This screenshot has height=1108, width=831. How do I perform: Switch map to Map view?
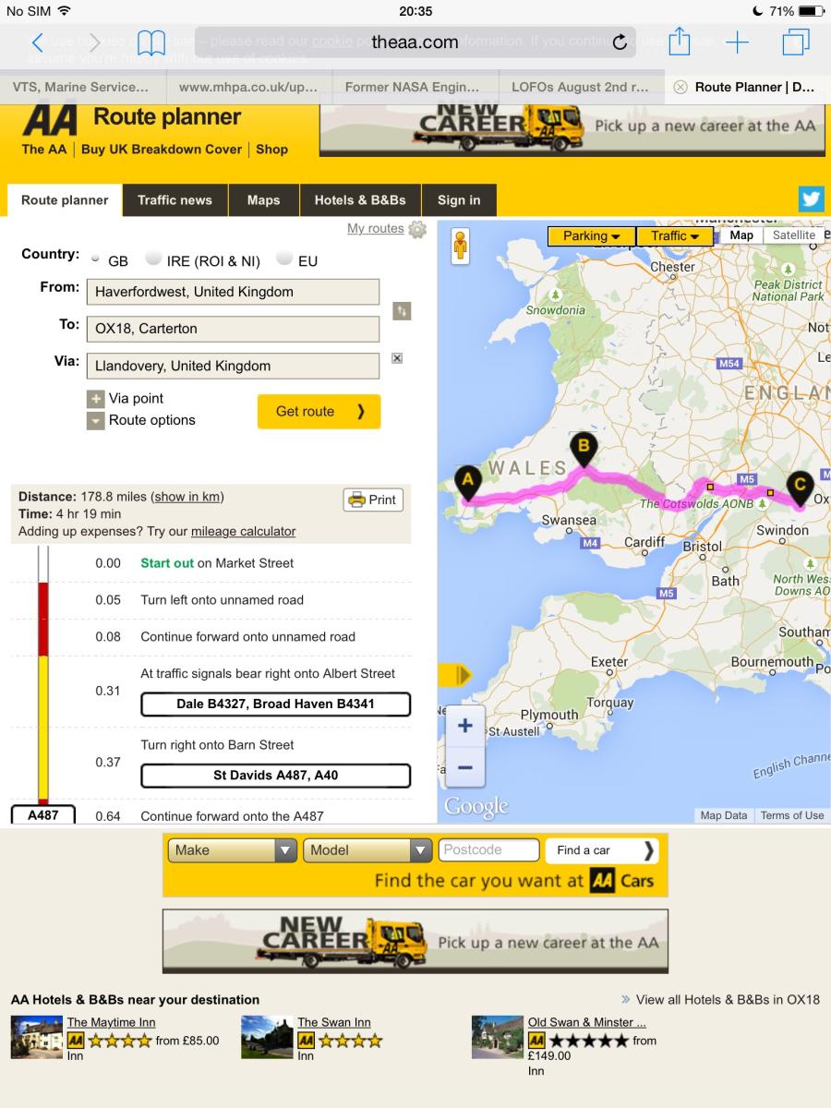click(741, 235)
